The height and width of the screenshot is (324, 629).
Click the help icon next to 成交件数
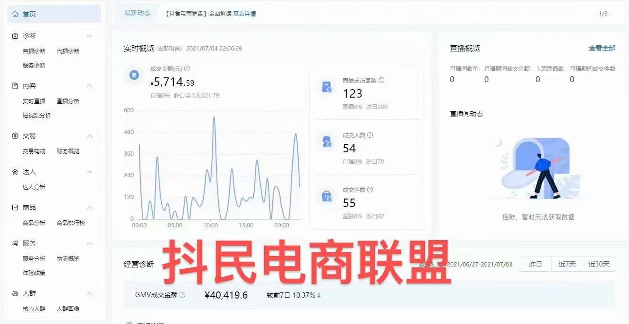pos(370,190)
